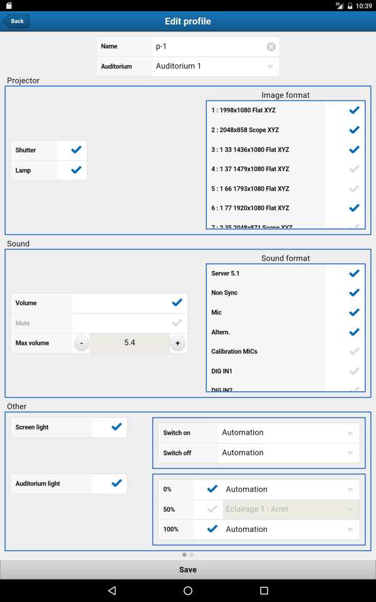Open the Switch on Automation dropdown
This screenshot has height=602, width=376.
[x=289, y=433]
